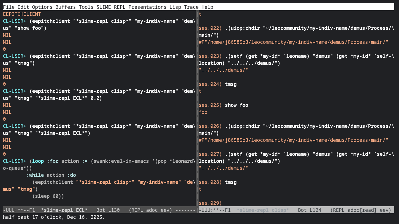Open the REPL menu
This screenshot has height=224, width=399.
click(x=120, y=7)
